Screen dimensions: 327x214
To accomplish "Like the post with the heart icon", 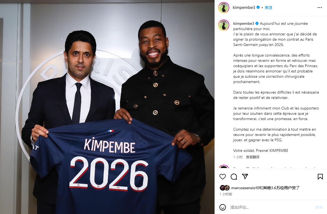I will 223,177.
